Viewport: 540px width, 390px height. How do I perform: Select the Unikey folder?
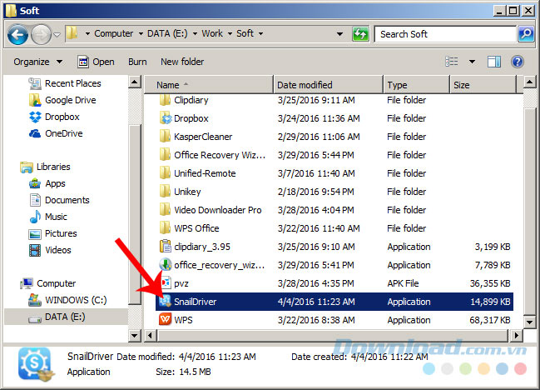pyautogui.click(x=187, y=192)
